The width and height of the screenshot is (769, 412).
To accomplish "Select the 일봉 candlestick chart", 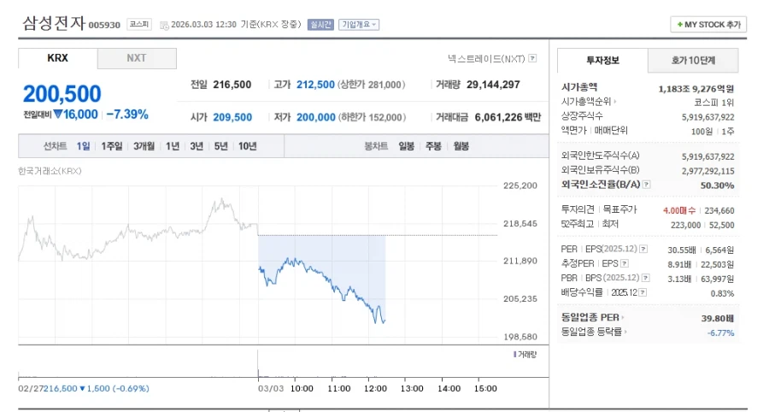I will (407, 146).
